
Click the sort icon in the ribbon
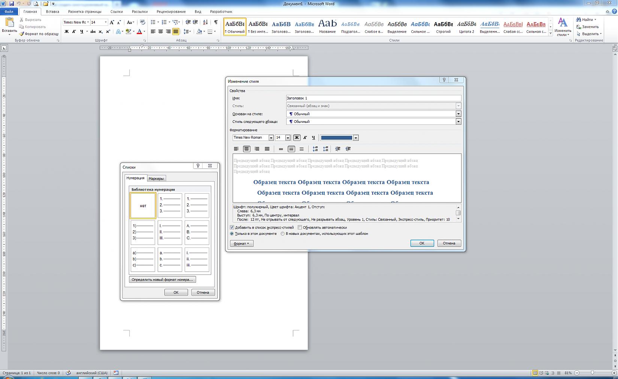[x=205, y=22]
